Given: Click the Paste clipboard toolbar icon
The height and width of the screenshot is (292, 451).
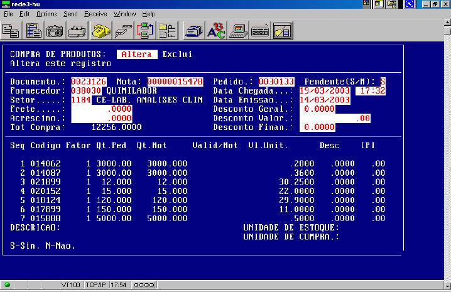Looking at the screenshot, I should click(34, 31).
